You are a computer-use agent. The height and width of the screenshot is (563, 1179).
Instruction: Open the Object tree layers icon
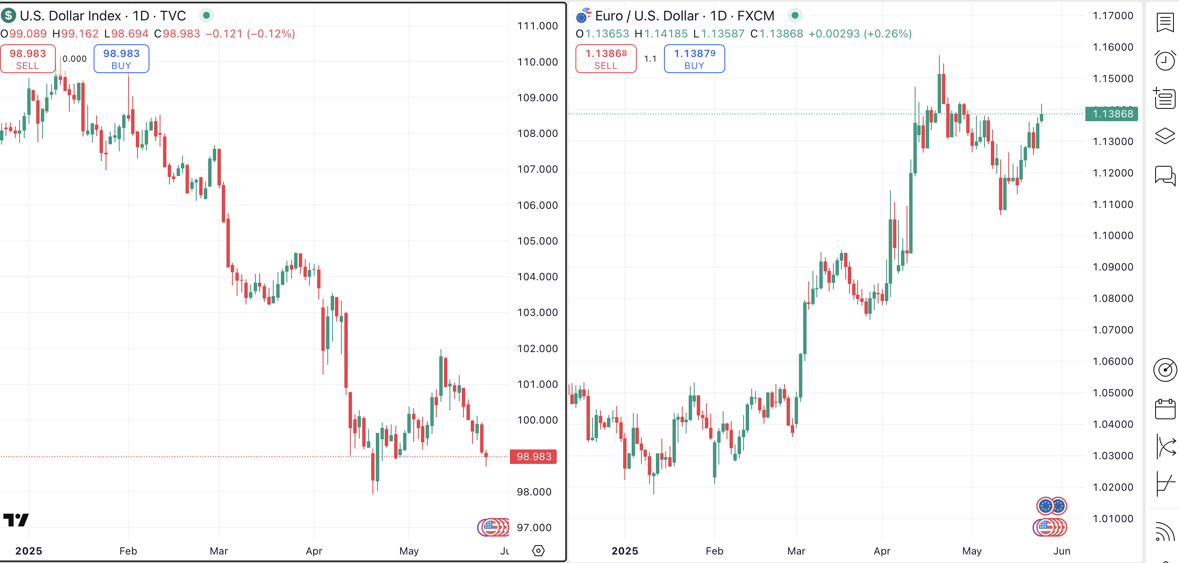click(x=1165, y=136)
